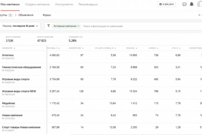Click the user profile avatar
This screenshot has width=202, height=135.
point(200,4)
